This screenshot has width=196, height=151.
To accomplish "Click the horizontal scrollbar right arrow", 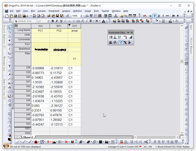I will (x=177, y=137).
